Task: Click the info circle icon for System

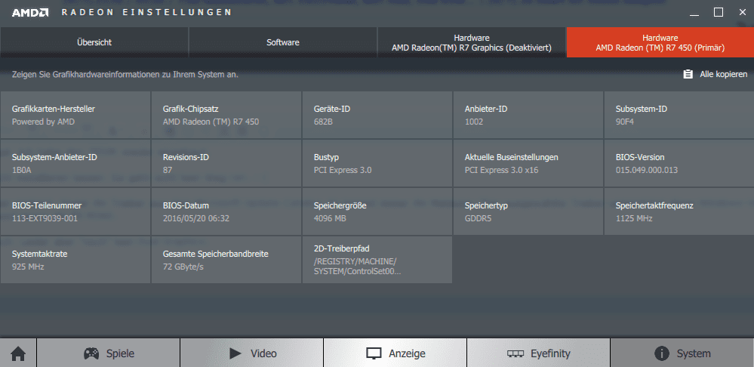Action: coord(662,353)
